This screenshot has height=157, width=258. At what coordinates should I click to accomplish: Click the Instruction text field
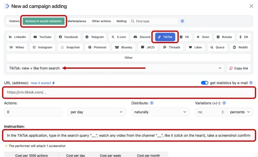click(129, 135)
